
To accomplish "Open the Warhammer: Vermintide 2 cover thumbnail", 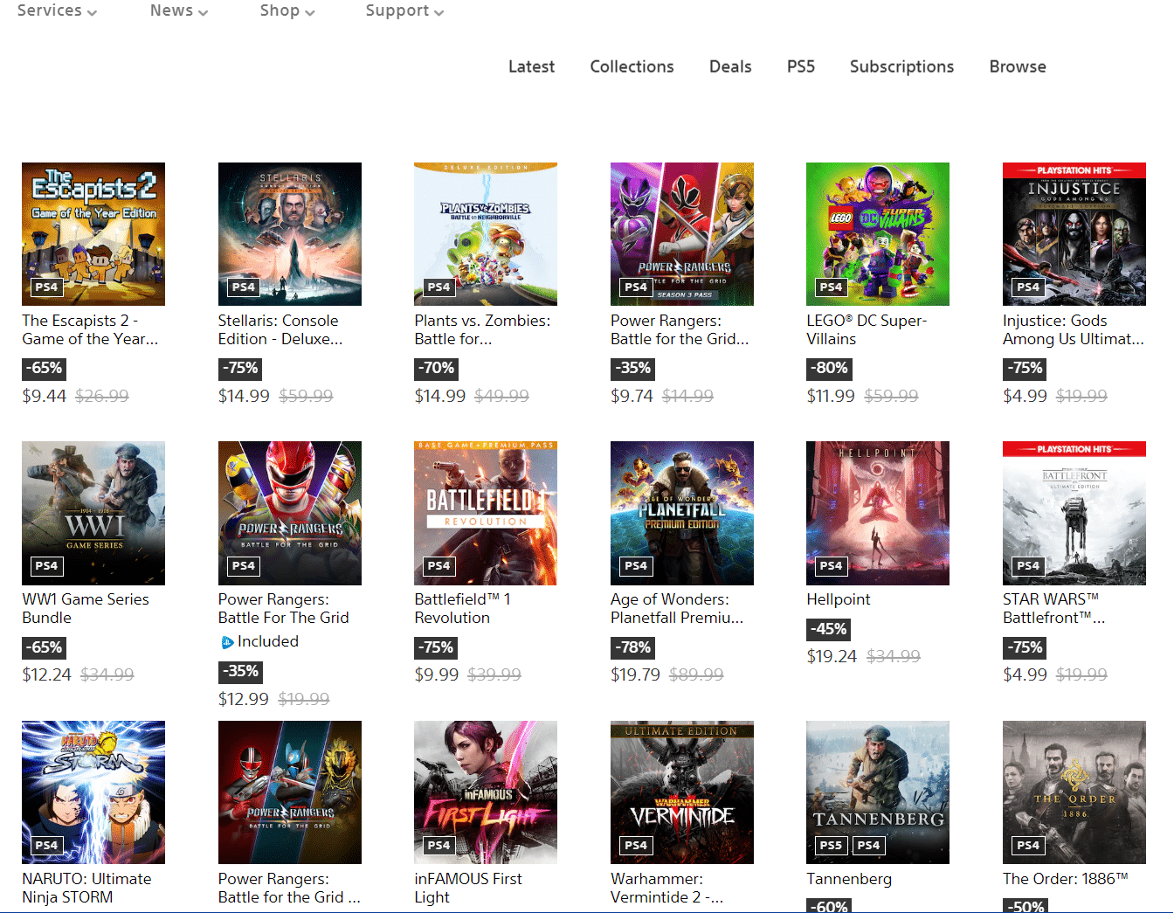I will pos(682,792).
